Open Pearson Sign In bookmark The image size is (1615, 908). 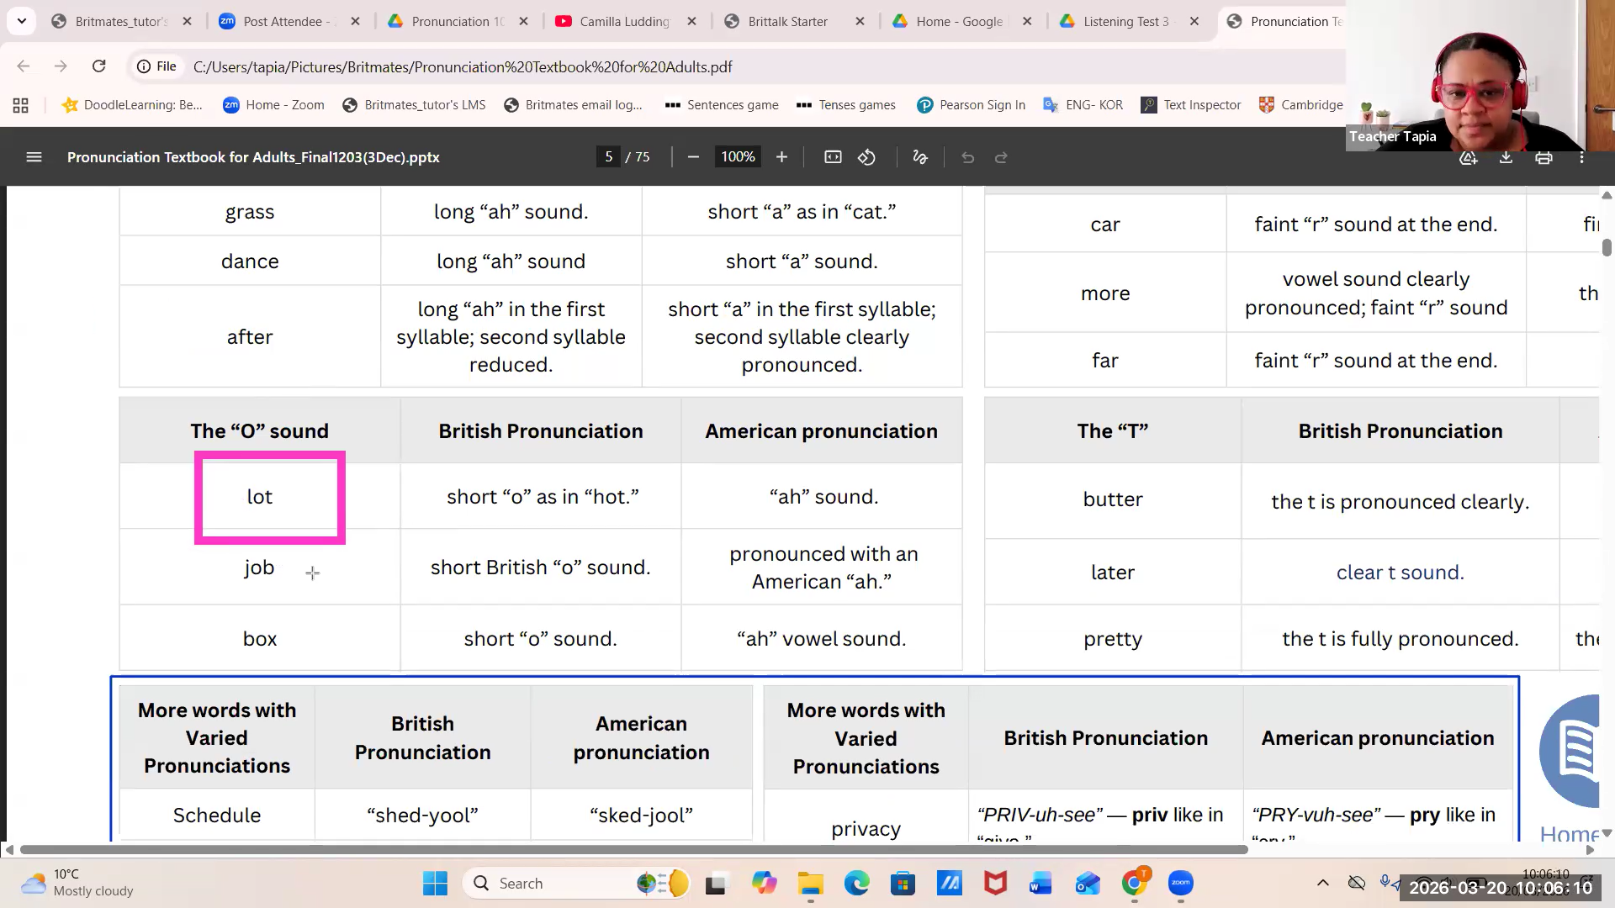pyautogui.click(x=972, y=104)
